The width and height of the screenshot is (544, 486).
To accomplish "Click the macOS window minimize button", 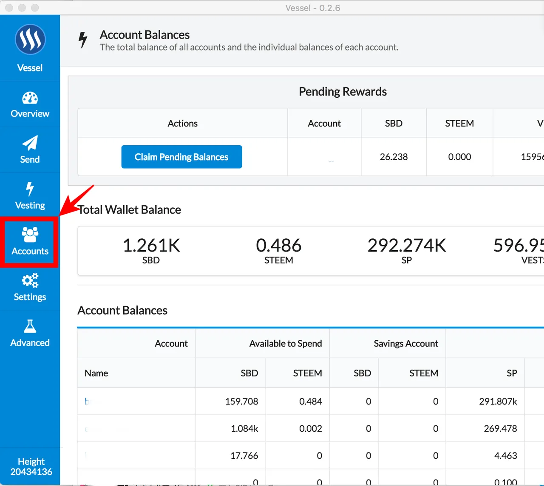I will pos(22,8).
